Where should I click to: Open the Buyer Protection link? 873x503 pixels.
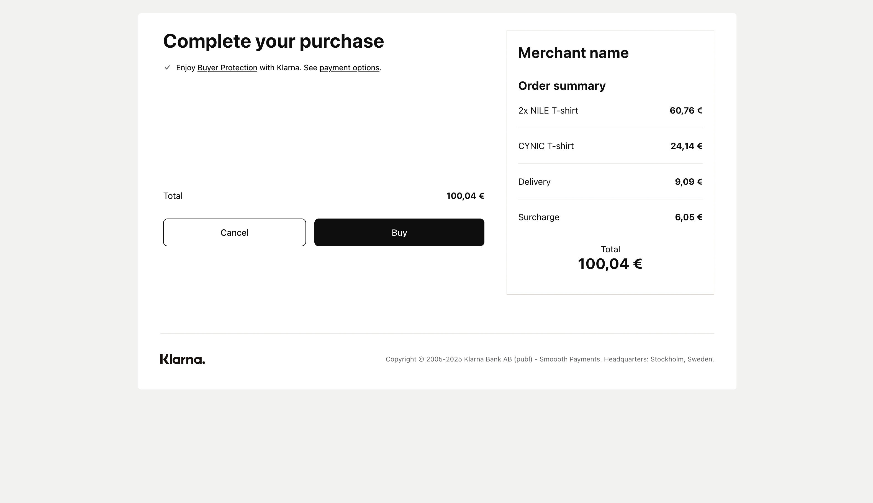pyautogui.click(x=227, y=68)
